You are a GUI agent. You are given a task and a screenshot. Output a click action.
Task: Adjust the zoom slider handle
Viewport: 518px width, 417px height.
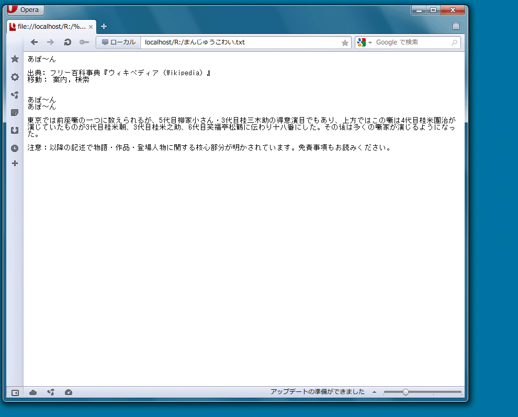(x=406, y=392)
